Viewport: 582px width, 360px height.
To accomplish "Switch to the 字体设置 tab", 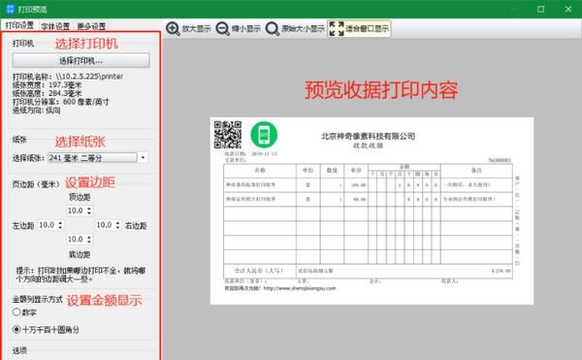I will click(55, 26).
